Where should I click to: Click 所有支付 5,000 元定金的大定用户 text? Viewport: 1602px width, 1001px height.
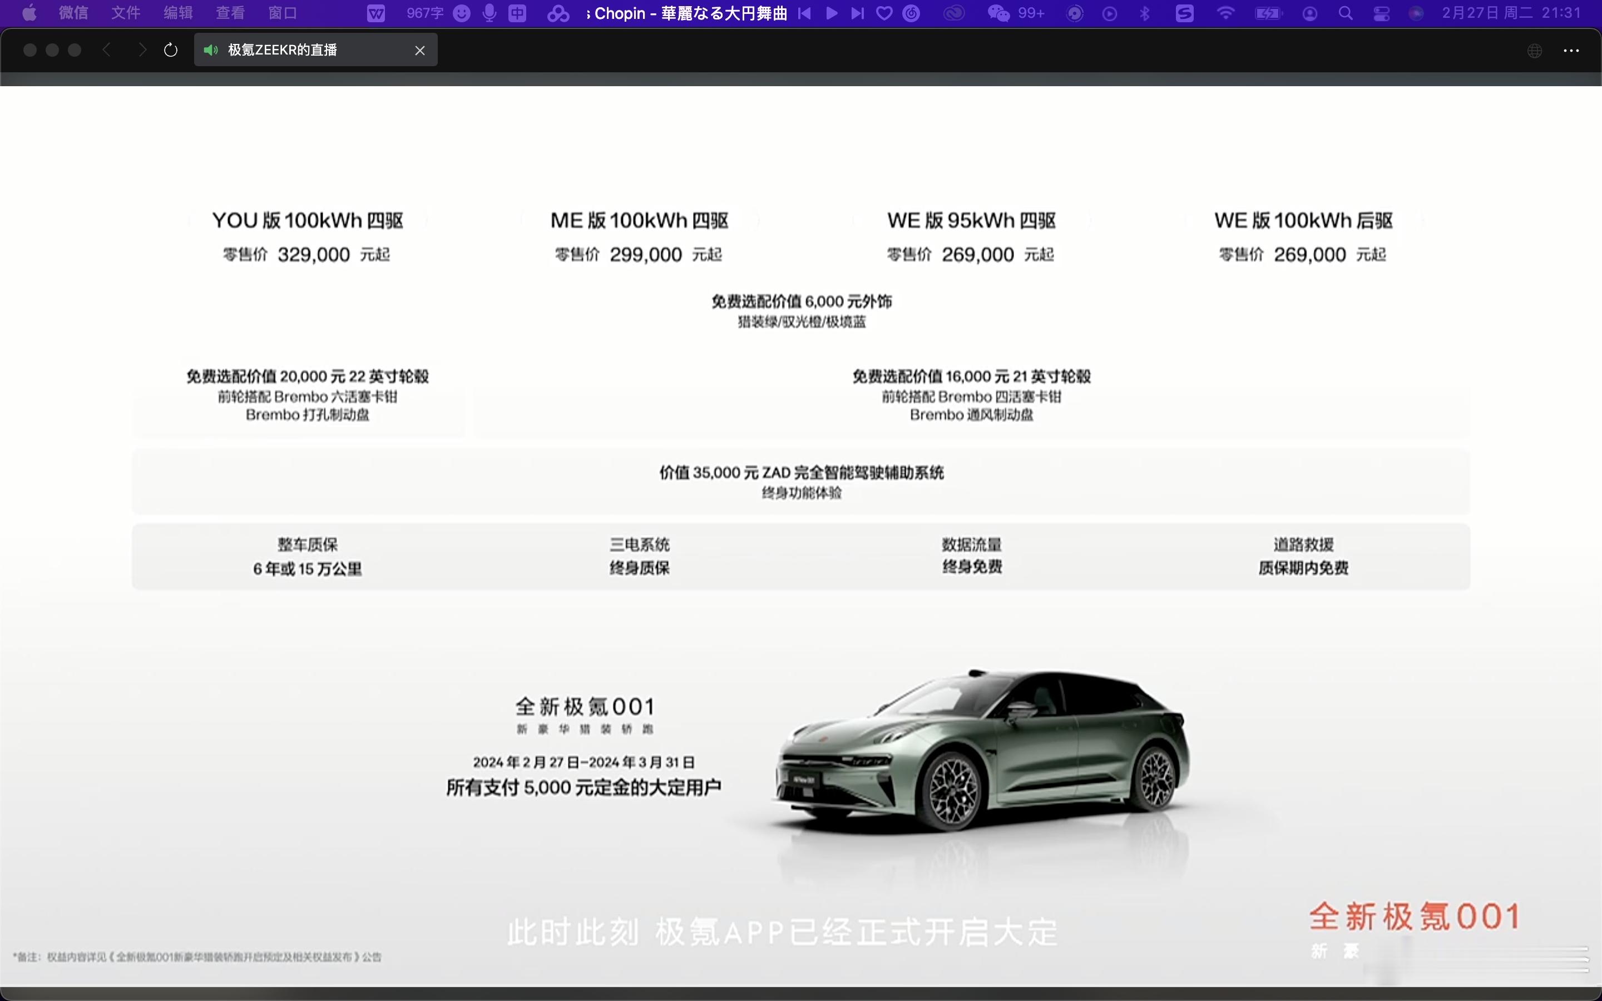pyautogui.click(x=584, y=788)
